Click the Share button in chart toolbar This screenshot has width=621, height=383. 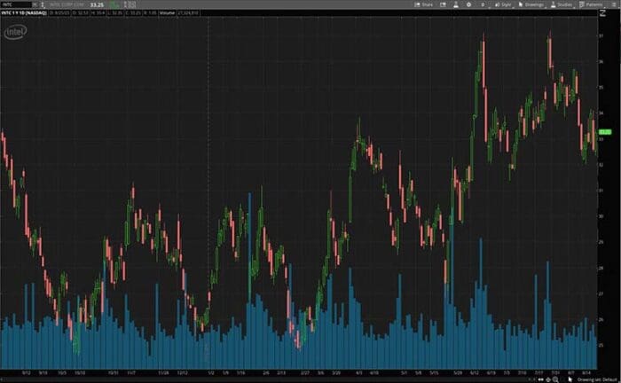[423, 4]
